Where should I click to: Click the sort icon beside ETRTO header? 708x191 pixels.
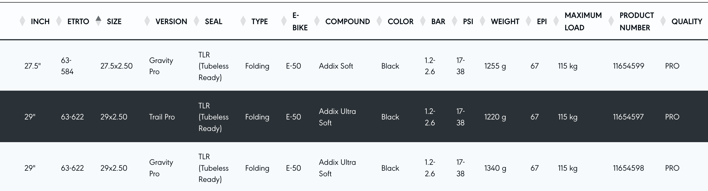tap(59, 21)
